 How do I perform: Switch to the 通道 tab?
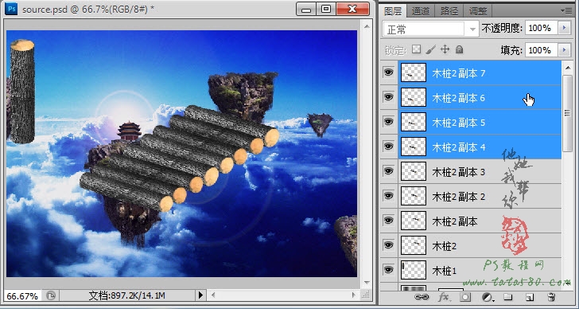pyautogui.click(x=420, y=11)
